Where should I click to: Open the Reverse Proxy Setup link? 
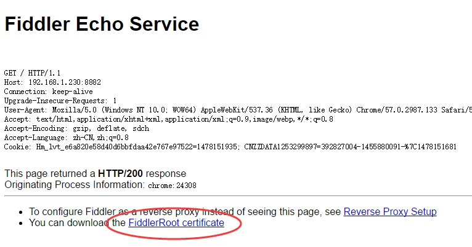pos(389,212)
